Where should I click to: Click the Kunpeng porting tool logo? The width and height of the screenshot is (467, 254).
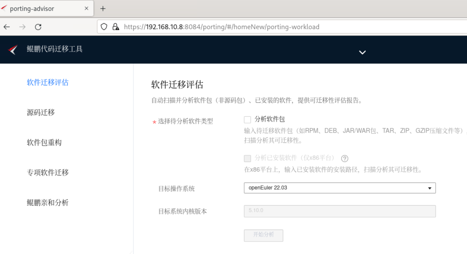pos(13,50)
